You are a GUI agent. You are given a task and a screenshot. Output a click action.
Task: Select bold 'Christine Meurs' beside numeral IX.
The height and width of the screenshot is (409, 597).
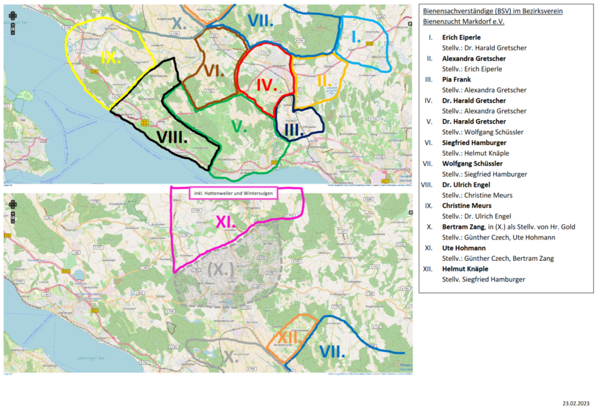click(467, 206)
